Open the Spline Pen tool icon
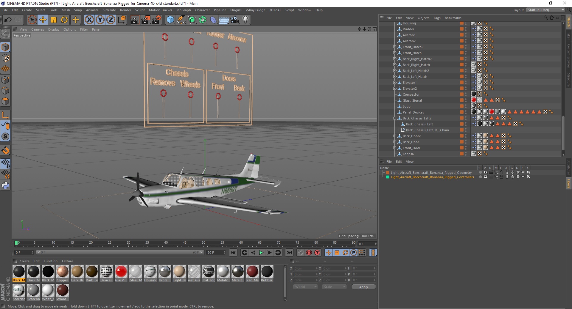 click(181, 20)
